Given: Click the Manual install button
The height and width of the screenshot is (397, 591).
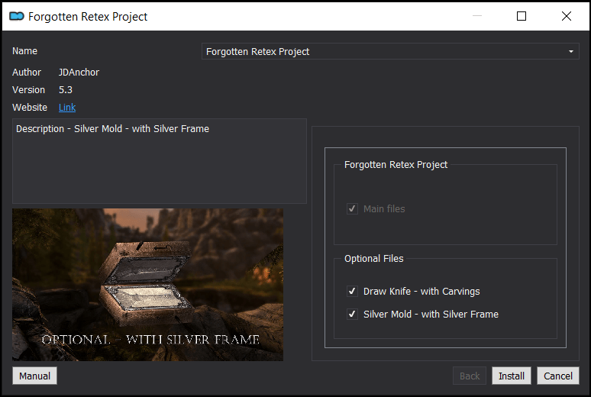Looking at the screenshot, I should (34, 376).
